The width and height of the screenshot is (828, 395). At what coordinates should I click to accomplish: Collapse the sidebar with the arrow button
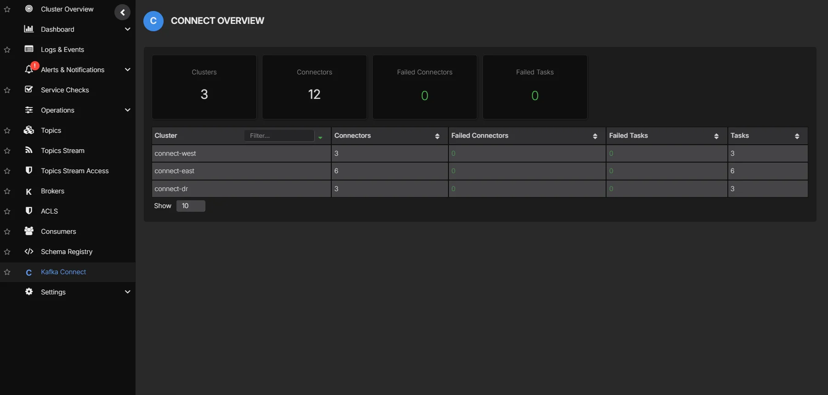tap(122, 12)
